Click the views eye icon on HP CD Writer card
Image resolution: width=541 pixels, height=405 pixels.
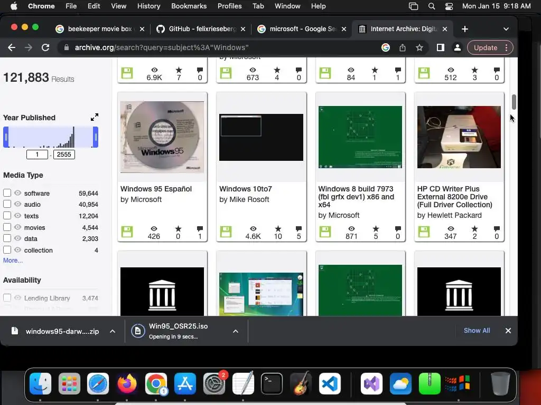coord(451,229)
